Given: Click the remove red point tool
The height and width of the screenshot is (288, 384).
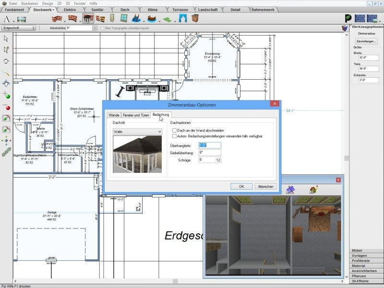Looking at the screenshot, I should [6, 107].
